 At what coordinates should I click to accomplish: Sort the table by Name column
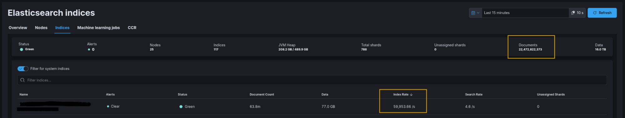(24, 95)
